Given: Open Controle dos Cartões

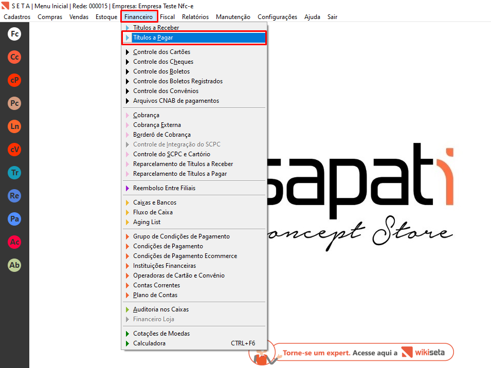Looking at the screenshot, I should pos(194,52).
